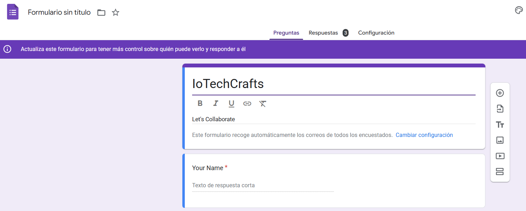
Task: Toggle bold formatting on title
Action: click(x=200, y=103)
